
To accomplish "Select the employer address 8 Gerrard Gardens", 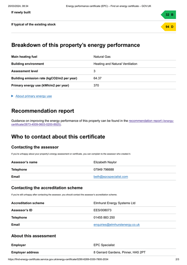I will tap(119, 252).
